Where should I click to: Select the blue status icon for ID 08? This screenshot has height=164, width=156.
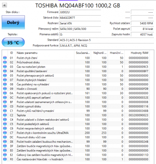5,84
